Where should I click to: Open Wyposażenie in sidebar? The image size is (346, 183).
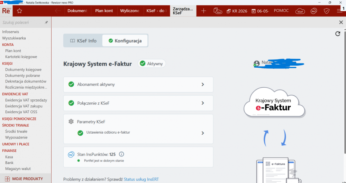click(16, 137)
